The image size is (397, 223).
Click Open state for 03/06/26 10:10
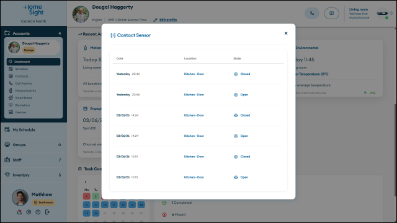coord(244,177)
